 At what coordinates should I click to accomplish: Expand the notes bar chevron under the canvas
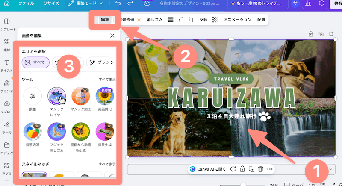[x=330, y=169]
